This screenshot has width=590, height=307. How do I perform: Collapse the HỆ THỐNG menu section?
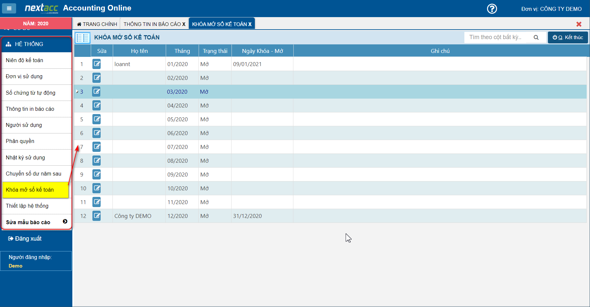coord(36,44)
